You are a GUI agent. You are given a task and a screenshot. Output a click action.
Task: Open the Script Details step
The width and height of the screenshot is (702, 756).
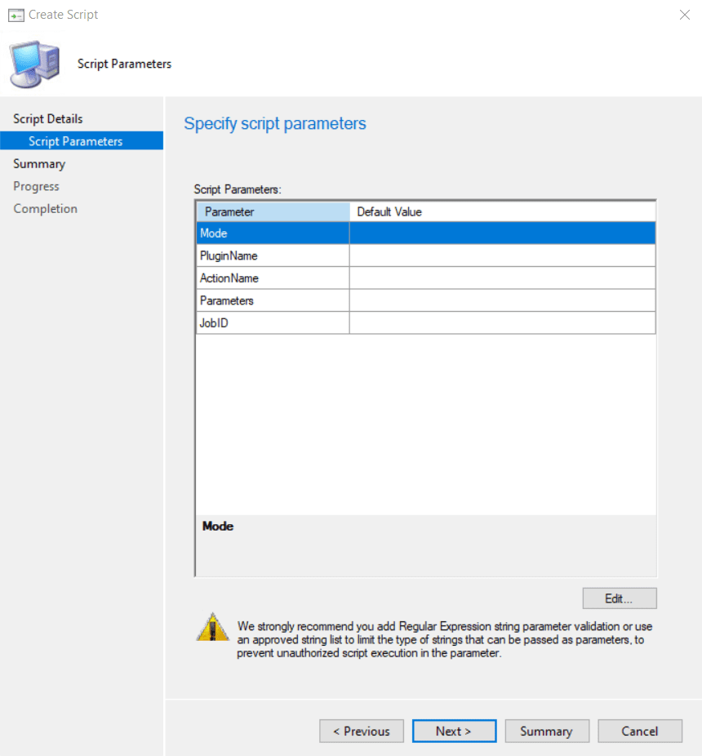48,119
